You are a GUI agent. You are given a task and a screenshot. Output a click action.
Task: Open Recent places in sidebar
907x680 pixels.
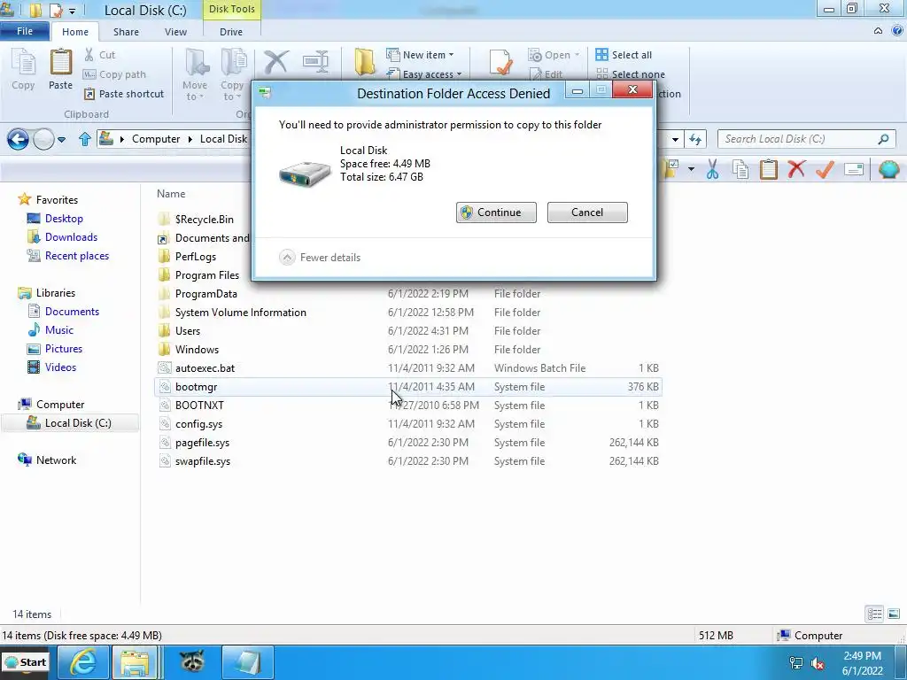pyautogui.click(x=68, y=256)
